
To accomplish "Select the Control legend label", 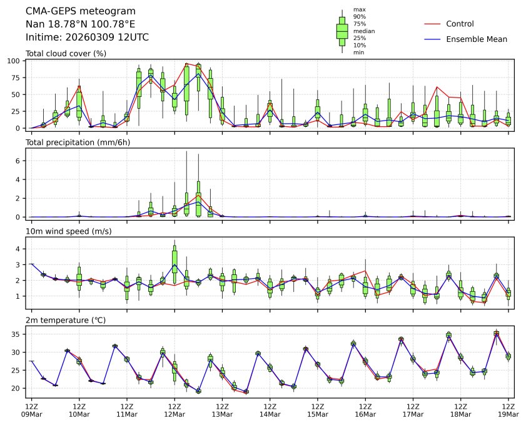I will (x=460, y=24).
